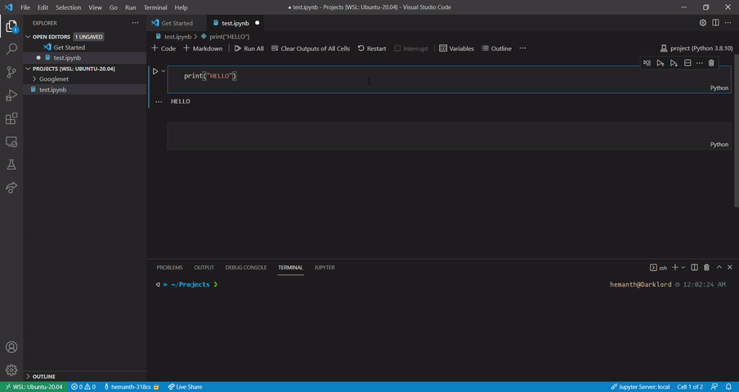This screenshot has width=739, height=392.
Task: Open the notifications bell in status bar
Action: tap(728, 387)
